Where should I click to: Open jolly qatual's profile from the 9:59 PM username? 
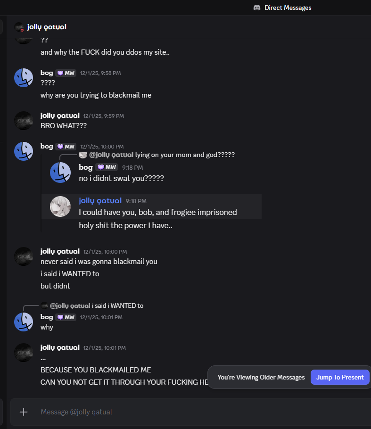(x=60, y=115)
